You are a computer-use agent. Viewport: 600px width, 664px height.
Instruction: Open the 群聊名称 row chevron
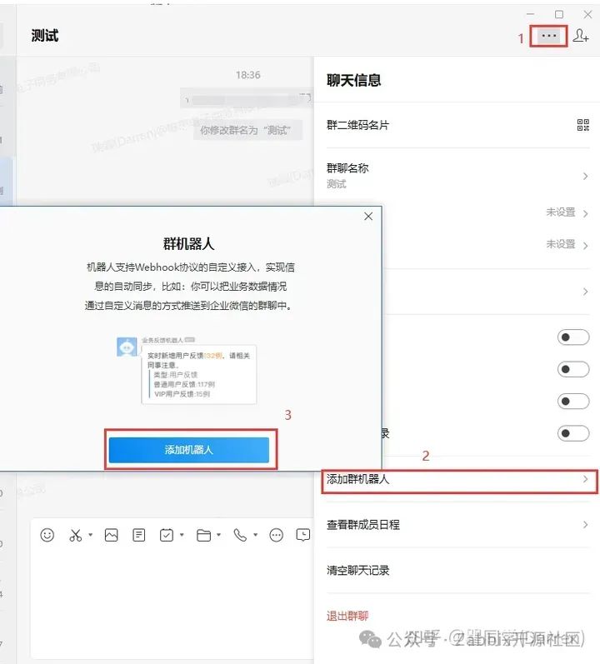click(585, 176)
